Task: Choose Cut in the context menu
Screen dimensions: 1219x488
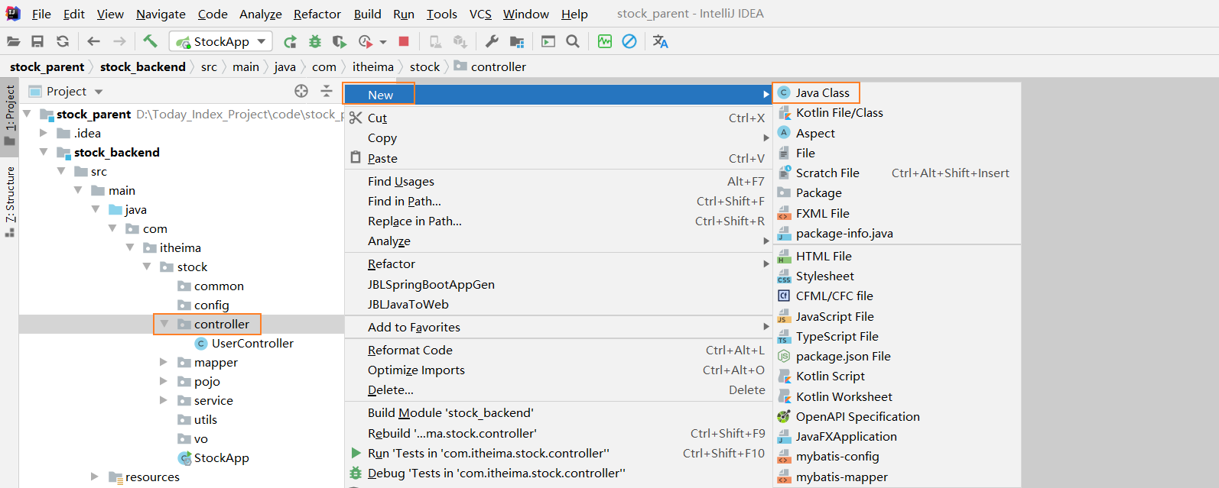Action: point(558,118)
